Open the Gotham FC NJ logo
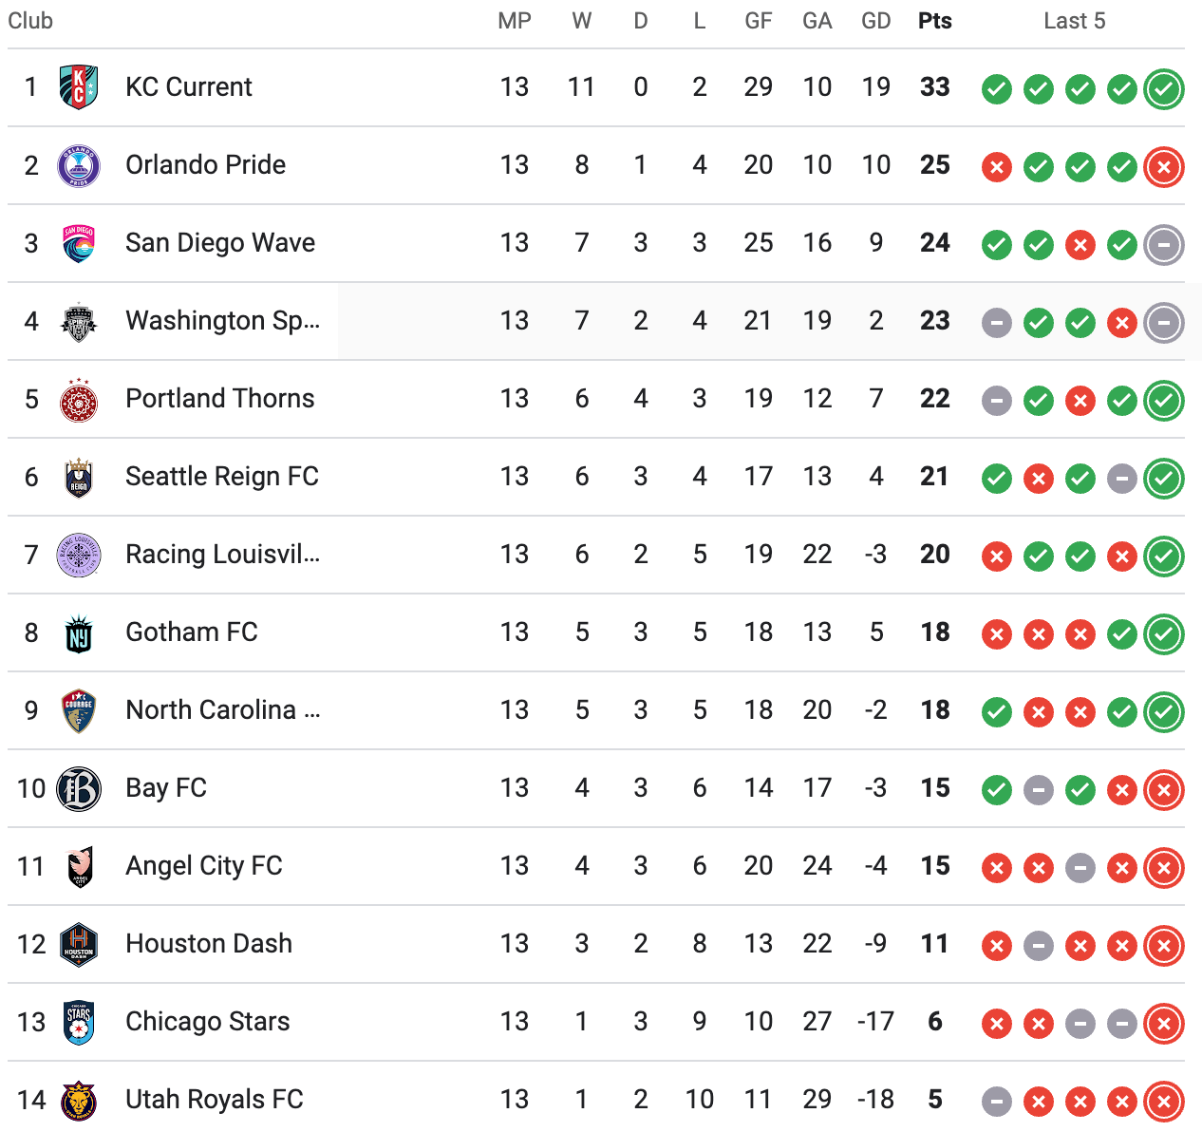The image size is (1202, 1132). (79, 632)
